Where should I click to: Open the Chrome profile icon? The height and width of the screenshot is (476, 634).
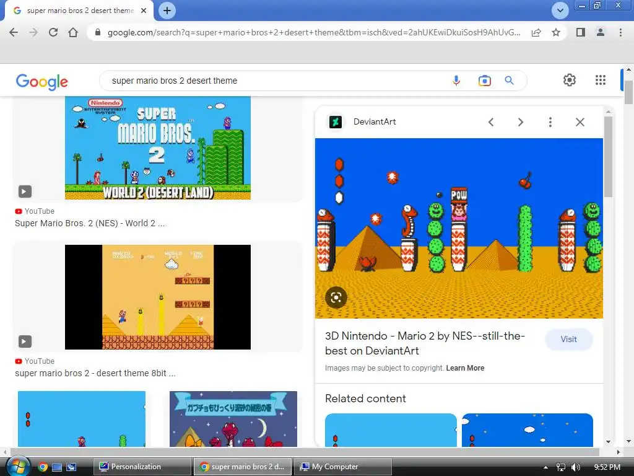(601, 32)
